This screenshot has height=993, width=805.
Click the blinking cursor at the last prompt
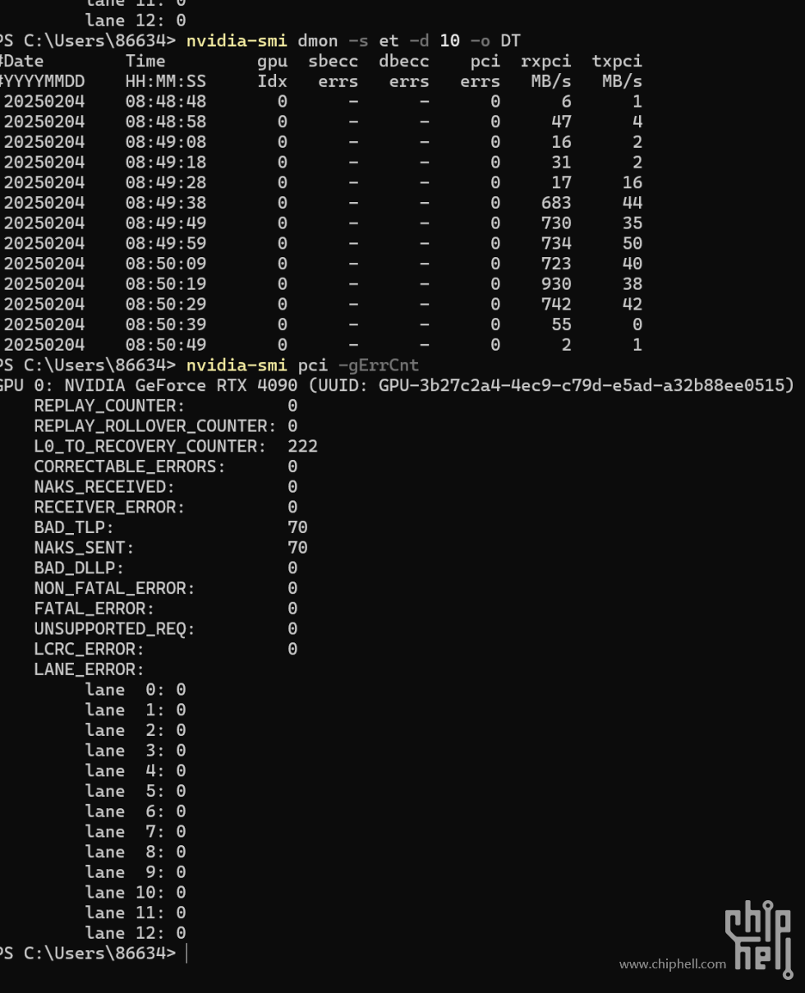click(x=187, y=954)
